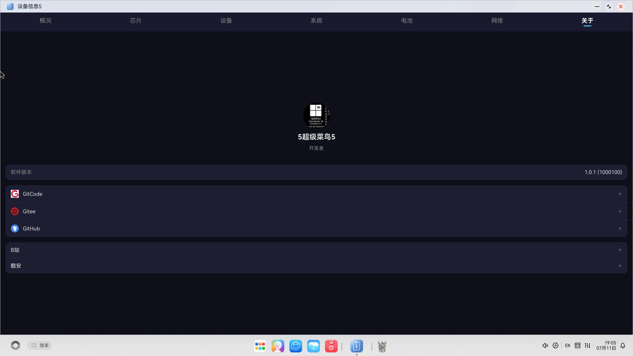Expand the 酷安 row chevron
633x356 pixels.
click(x=620, y=266)
